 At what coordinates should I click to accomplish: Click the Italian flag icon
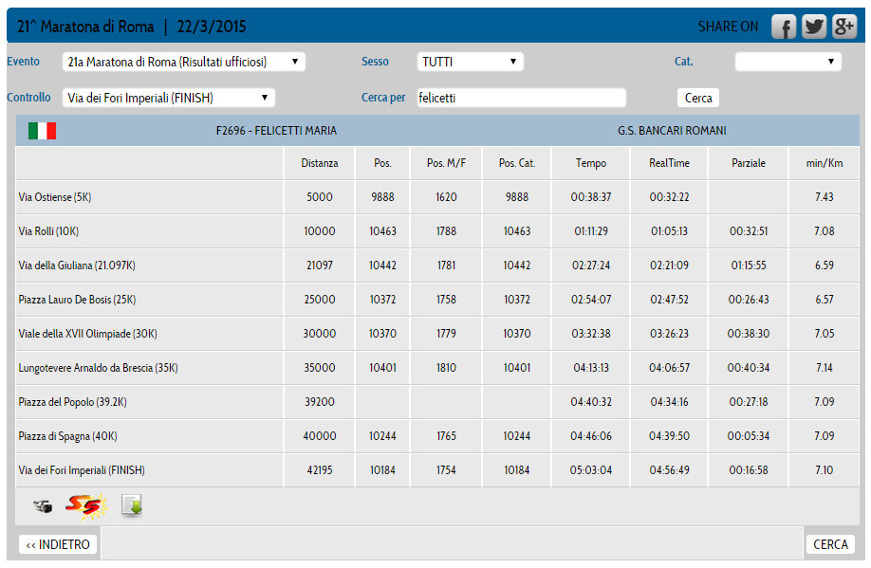coord(42,131)
